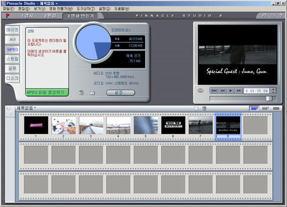Open the help question mark icon
Image resolution: width=287 pixels, height=207 pixels.
click(x=280, y=16)
